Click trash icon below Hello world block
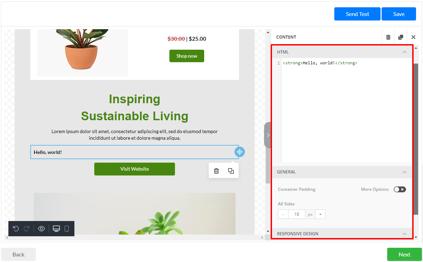 [x=216, y=171]
